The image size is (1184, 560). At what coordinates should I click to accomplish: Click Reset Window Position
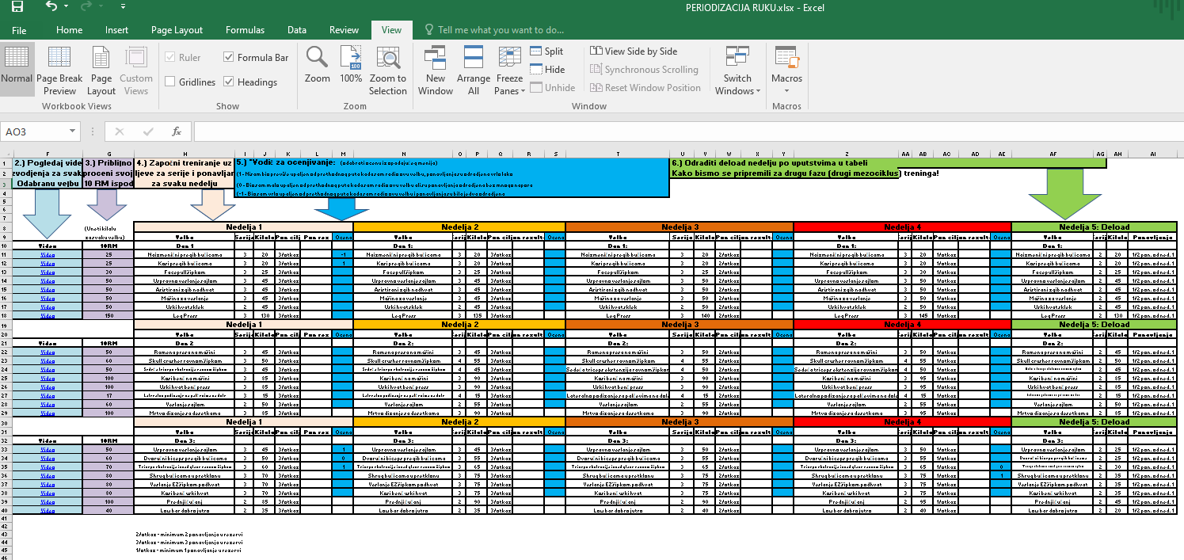(645, 88)
